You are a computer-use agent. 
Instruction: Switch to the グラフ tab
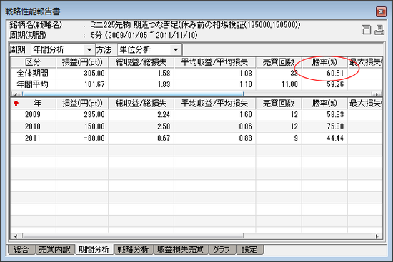[222, 249]
